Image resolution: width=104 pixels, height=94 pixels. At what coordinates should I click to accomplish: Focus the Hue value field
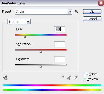coord(60,29)
